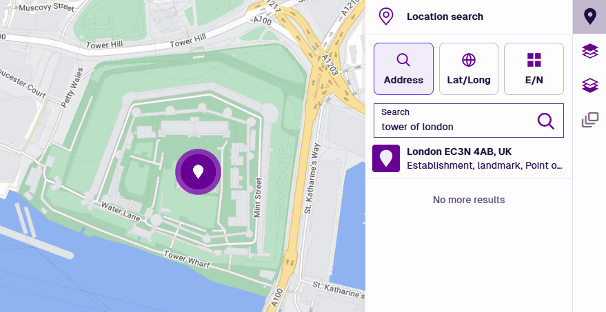This screenshot has height=312, width=606.
Task: Open the second layers icon in sidebar
Action: 589,85
